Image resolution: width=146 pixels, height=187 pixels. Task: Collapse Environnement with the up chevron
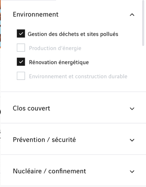132,15
